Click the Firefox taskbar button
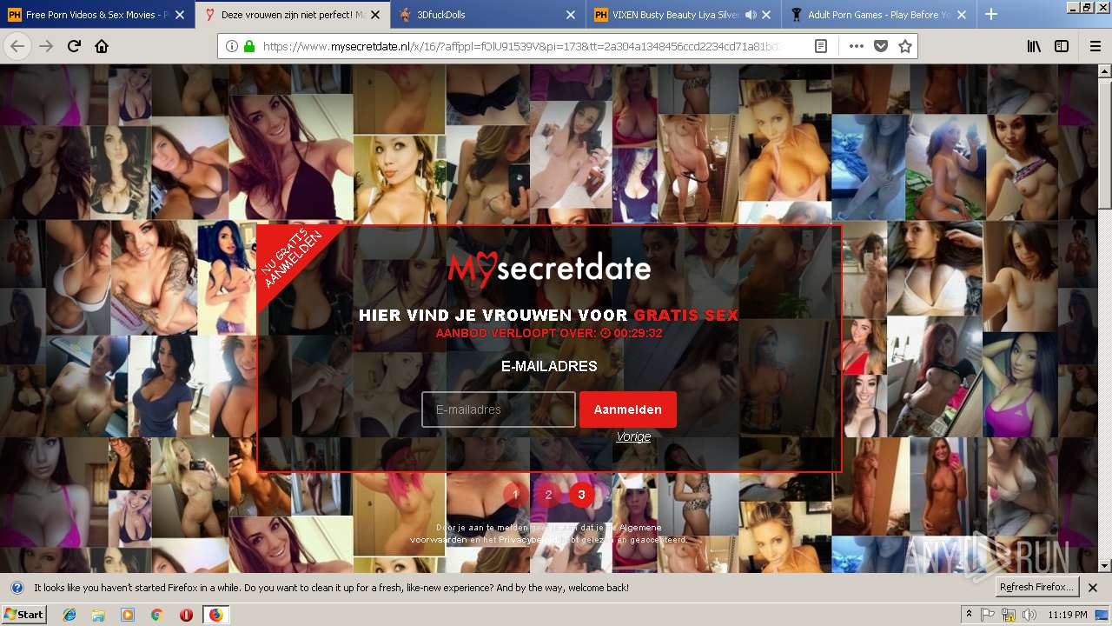The height and width of the screenshot is (626, 1112). pos(215,615)
